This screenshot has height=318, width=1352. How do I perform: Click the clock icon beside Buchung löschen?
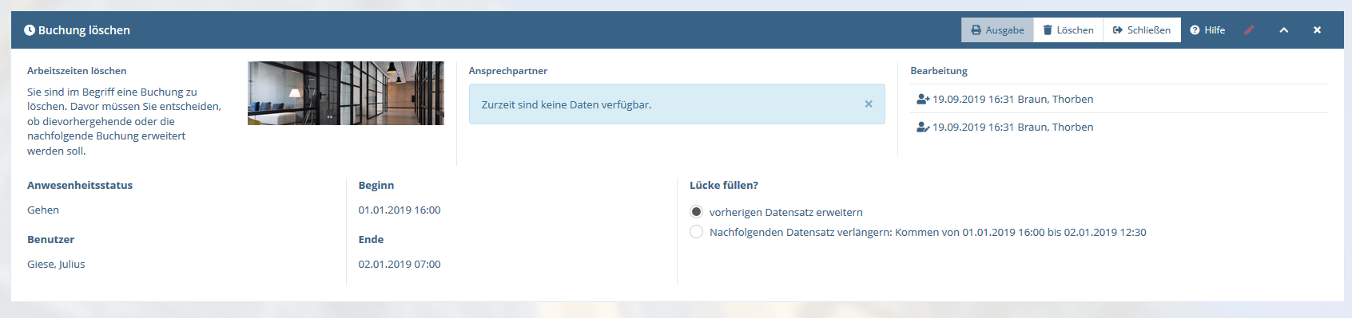click(x=30, y=30)
